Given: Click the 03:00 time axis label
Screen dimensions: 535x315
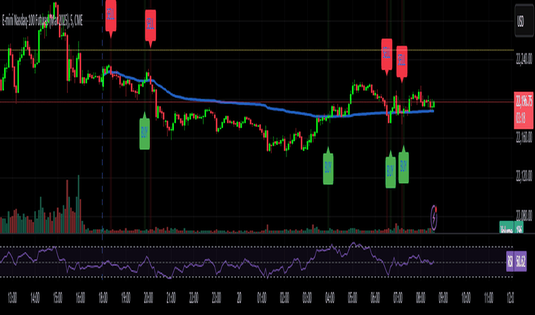Looking at the screenshot, I should tap(307, 298).
